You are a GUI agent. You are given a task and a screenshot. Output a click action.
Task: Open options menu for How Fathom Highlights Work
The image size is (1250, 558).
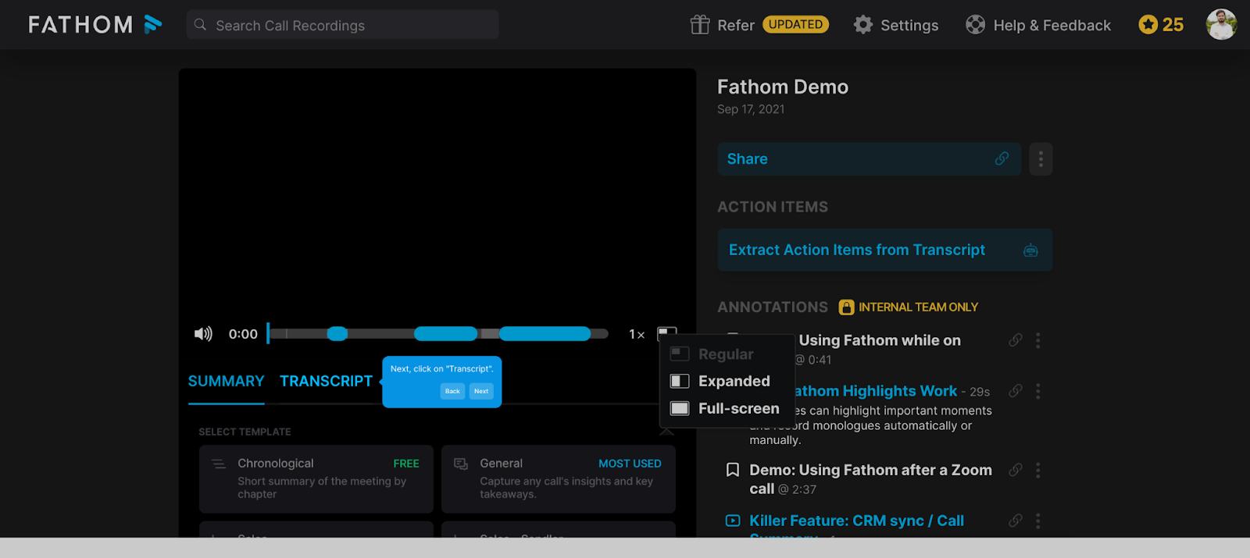1037,391
